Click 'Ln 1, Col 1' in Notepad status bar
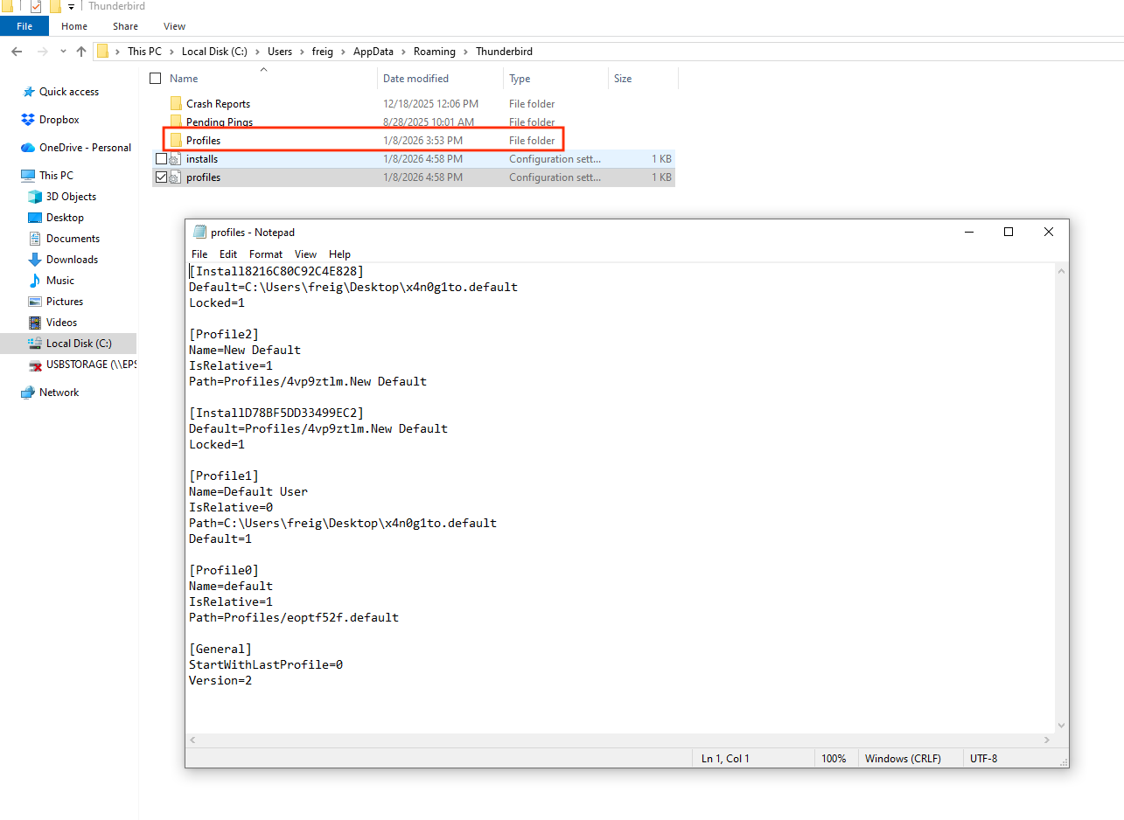Viewport: 1124px width, 820px height. [x=725, y=759]
